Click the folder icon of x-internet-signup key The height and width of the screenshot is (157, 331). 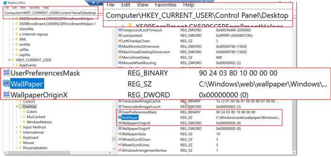point(17,34)
